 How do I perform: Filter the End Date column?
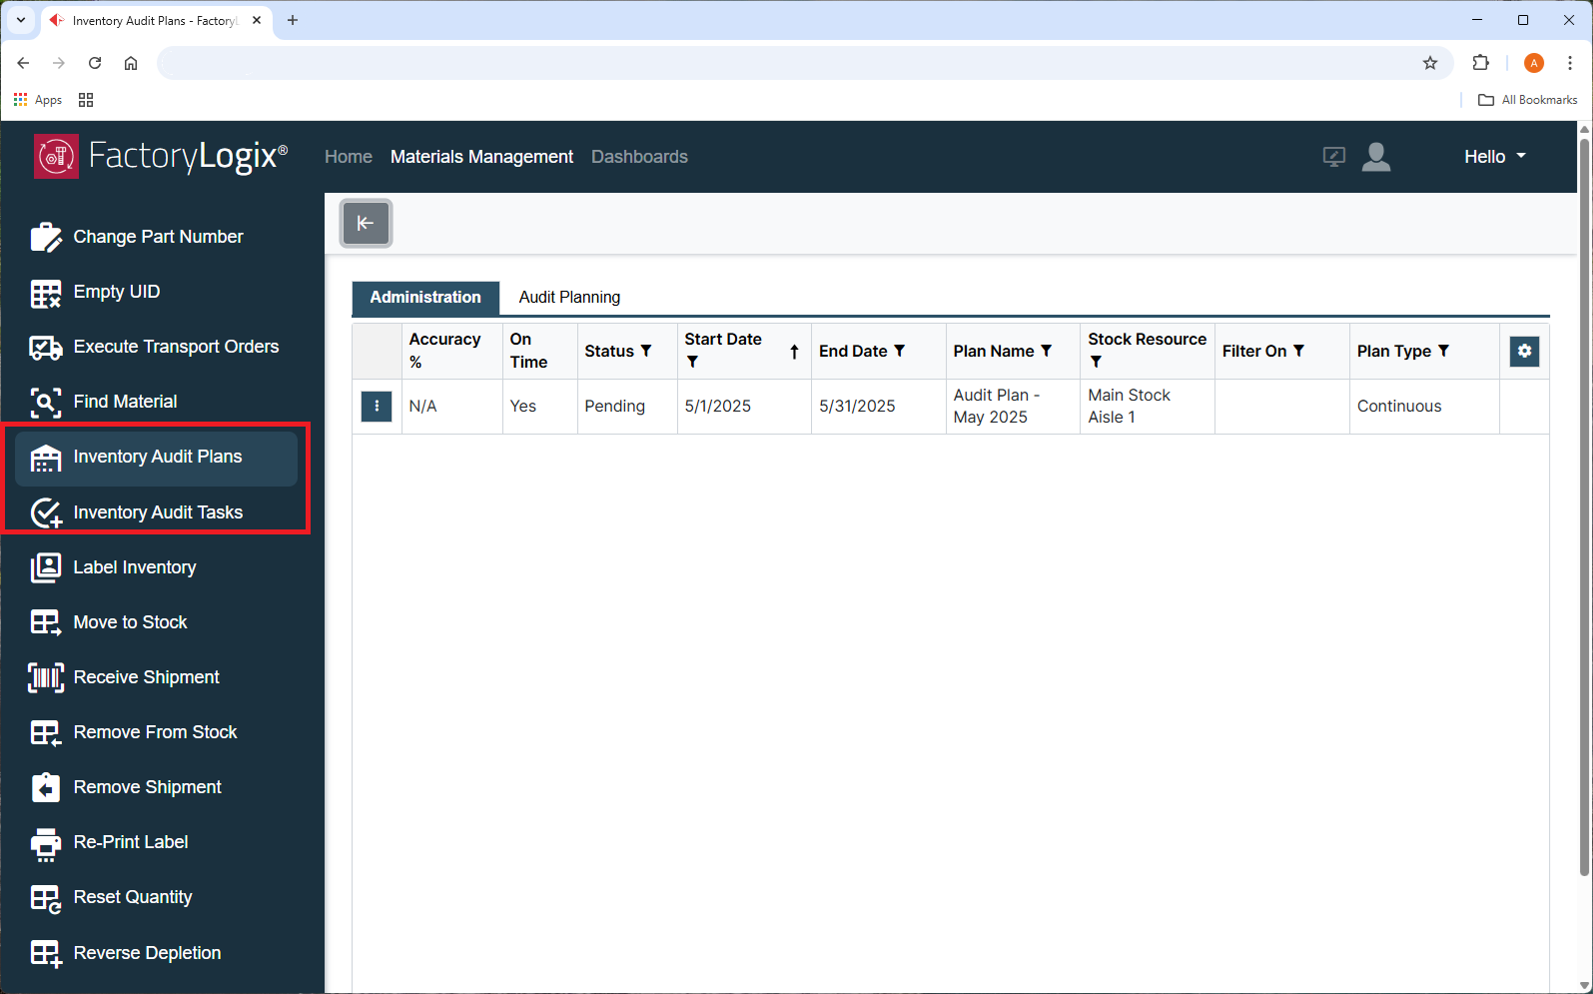pos(899,351)
